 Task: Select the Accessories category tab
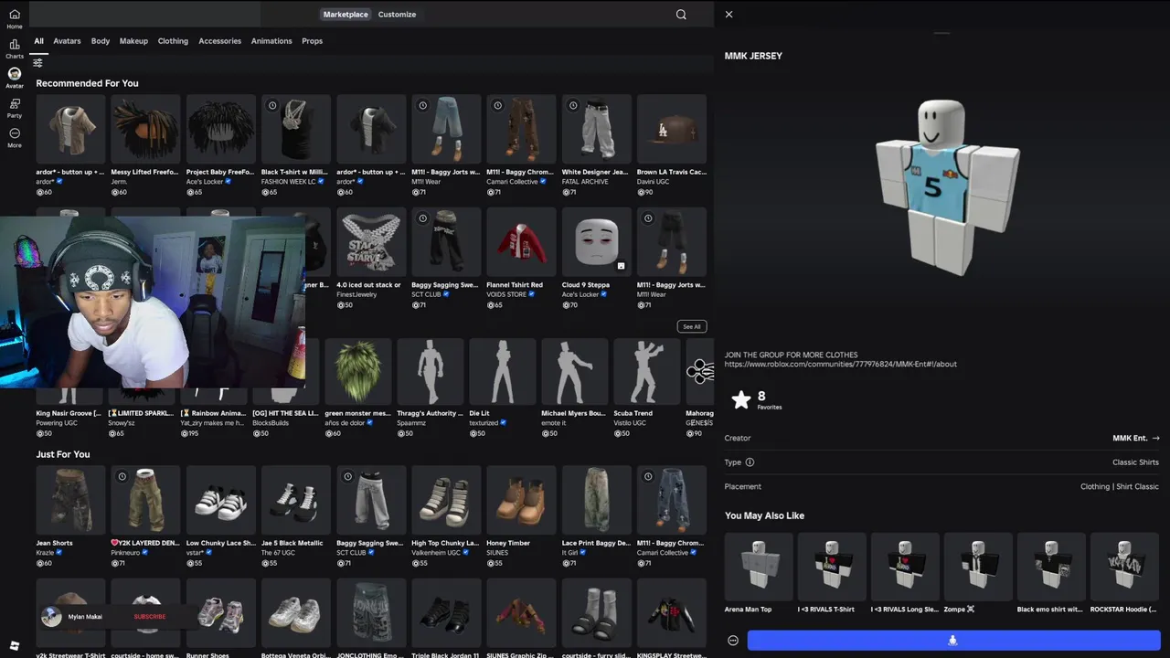coord(220,41)
